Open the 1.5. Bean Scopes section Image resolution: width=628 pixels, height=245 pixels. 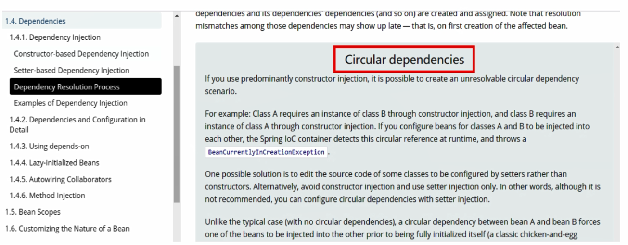pos(33,212)
